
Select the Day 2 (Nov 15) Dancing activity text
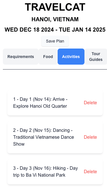[44, 137]
